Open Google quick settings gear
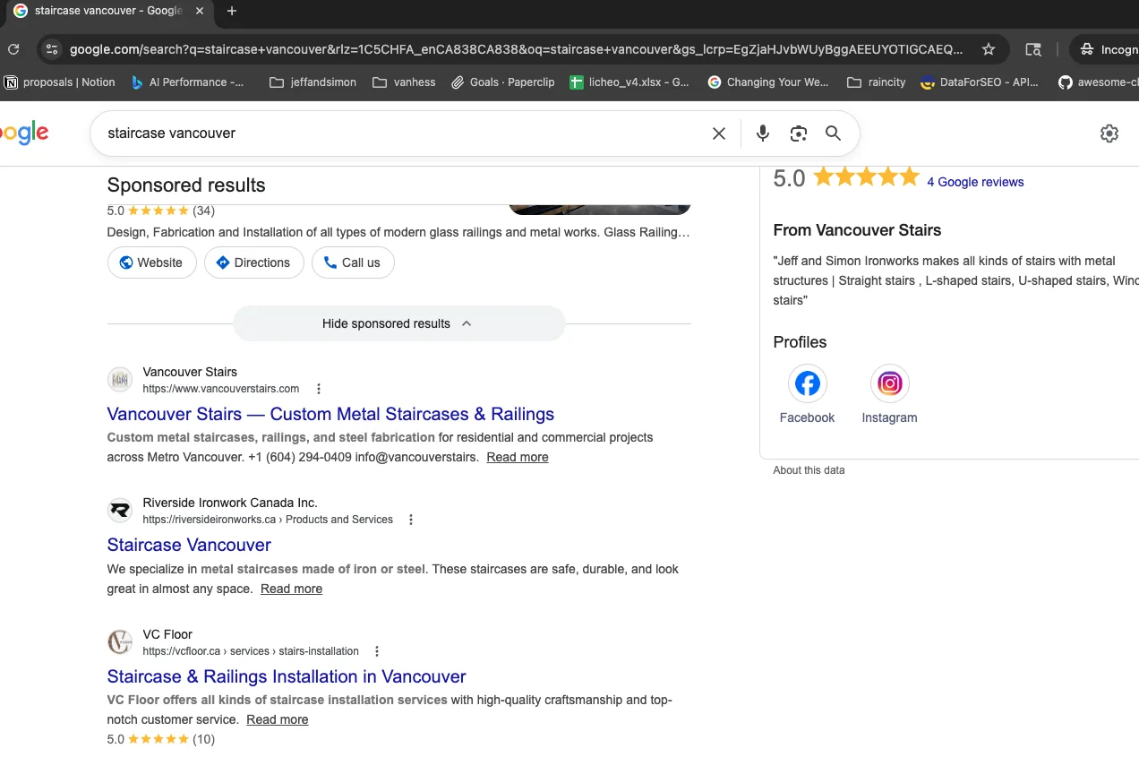The width and height of the screenshot is (1139, 757). click(x=1109, y=133)
